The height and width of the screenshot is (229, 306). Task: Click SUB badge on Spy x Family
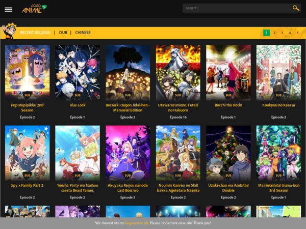28,175
